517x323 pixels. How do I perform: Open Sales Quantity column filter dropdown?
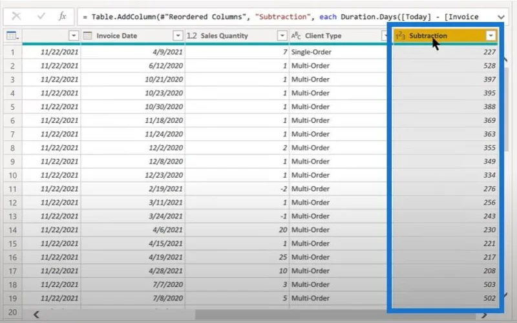282,36
